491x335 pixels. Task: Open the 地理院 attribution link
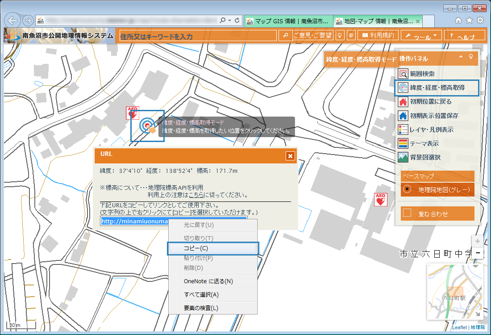click(478, 327)
